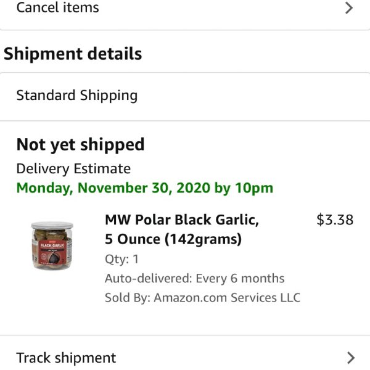Select the Not yet shipped status heading
This screenshot has height=370, width=370.
click(x=80, y=145)
